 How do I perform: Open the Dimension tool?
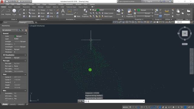[x=69, y=12]
